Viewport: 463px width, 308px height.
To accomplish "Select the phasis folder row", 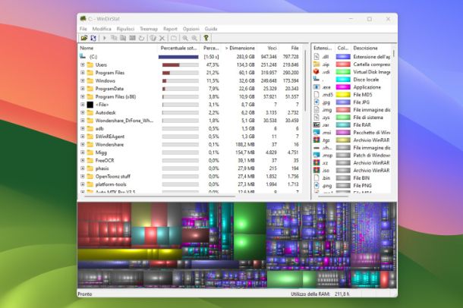I will (191, 168).
